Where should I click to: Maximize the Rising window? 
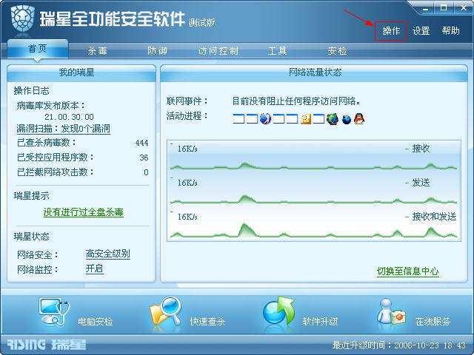[444, 8]
